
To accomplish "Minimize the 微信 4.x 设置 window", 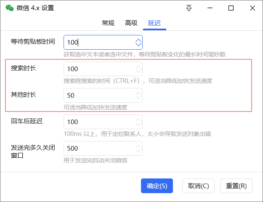I will pos(210,8).
